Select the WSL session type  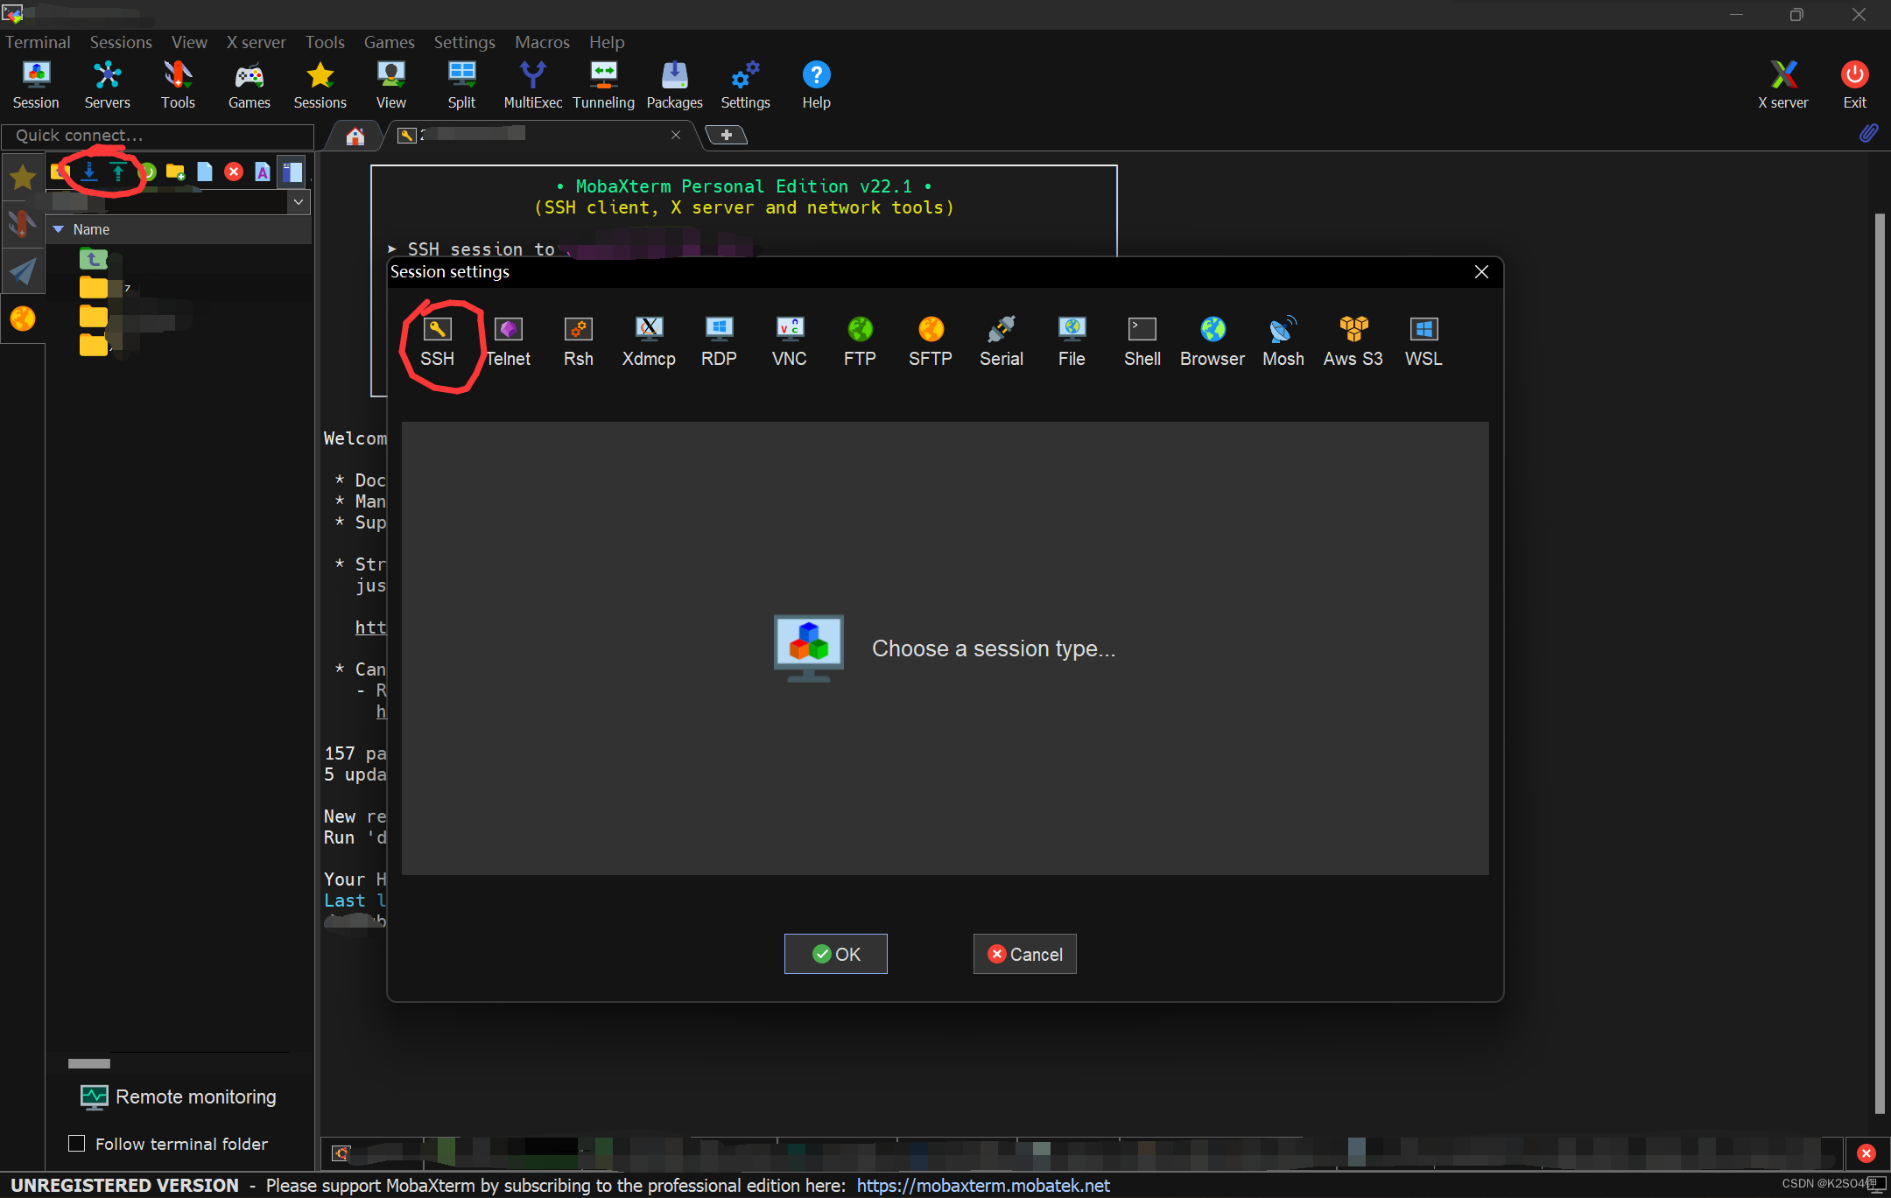click(x=1424, y=342)
